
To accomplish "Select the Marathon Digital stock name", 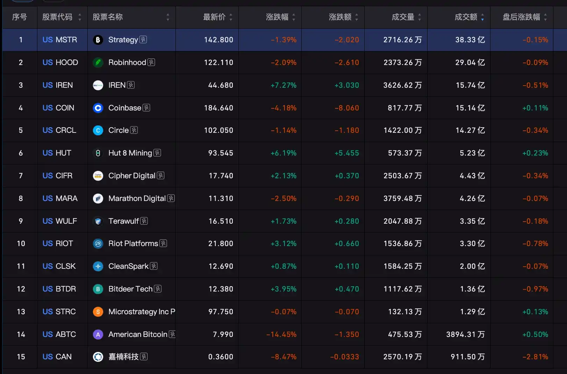I will pos(137,199).
